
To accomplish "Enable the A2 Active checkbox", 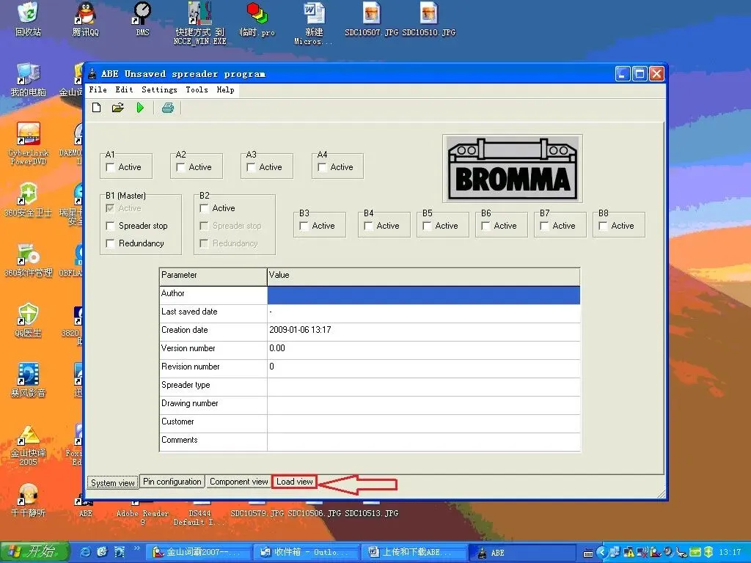I will pyautogui.click(x=180, y=167).
